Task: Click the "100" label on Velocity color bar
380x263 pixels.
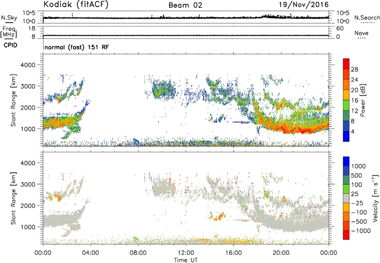Action: coord(356,185)
